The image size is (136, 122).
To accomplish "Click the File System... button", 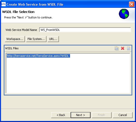I will (36, 39).
